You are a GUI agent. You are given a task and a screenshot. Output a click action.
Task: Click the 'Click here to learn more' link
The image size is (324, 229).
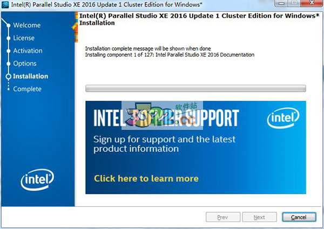tap(146, 178)
